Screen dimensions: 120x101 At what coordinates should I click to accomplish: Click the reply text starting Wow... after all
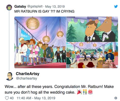[59, 89]
